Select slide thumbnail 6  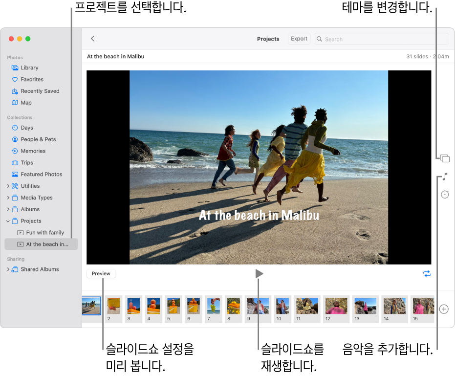tap(194, 309)
